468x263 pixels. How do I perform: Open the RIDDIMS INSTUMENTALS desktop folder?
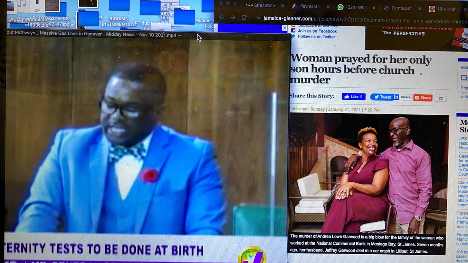click(x=120, y=14)
